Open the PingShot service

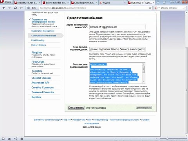click(x=37, y=52)
